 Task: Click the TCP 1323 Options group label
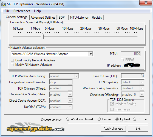[x=122, y=100]
